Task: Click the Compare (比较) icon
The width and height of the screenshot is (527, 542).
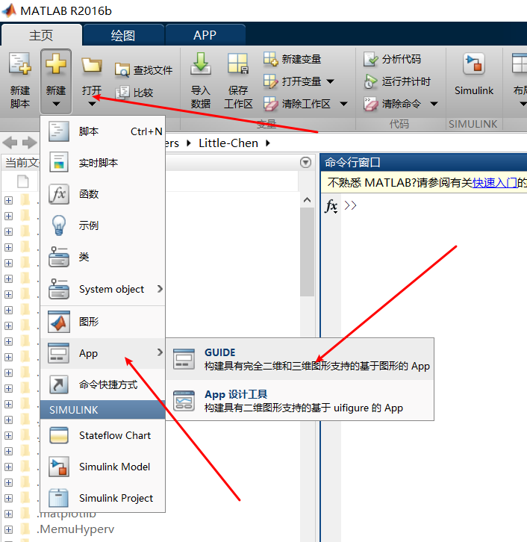Action: point(122,93)
